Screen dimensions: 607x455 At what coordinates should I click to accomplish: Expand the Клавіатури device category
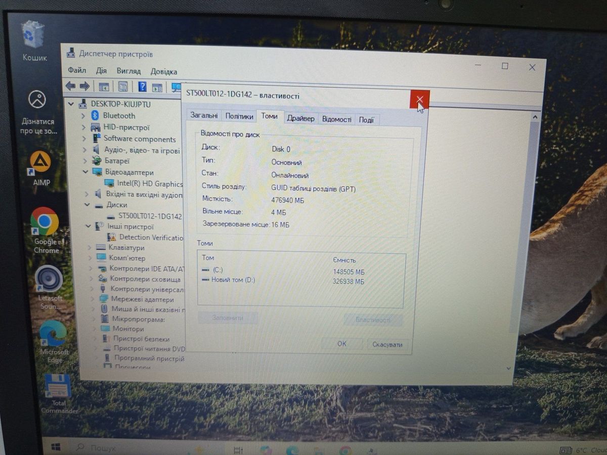click(x=89, y=248)
